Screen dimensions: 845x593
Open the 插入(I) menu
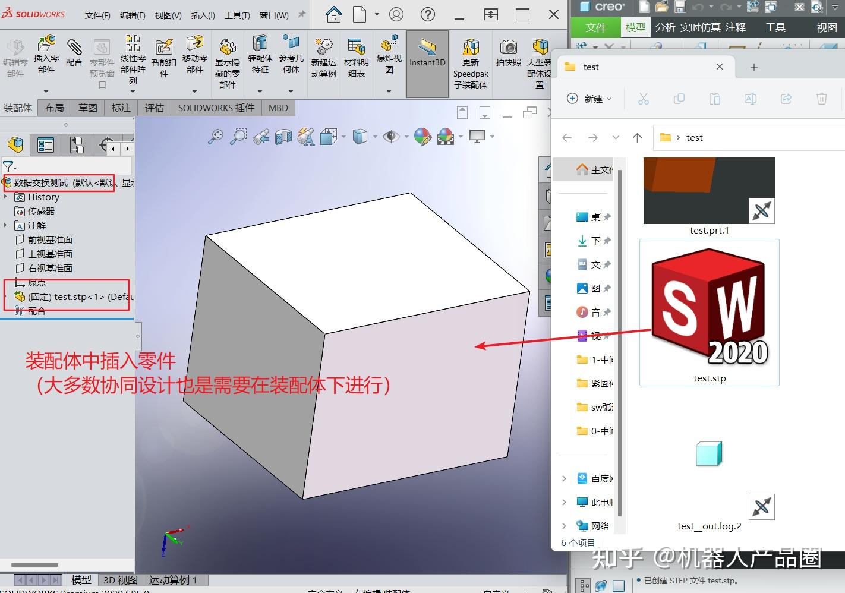(x=203, y=15)
